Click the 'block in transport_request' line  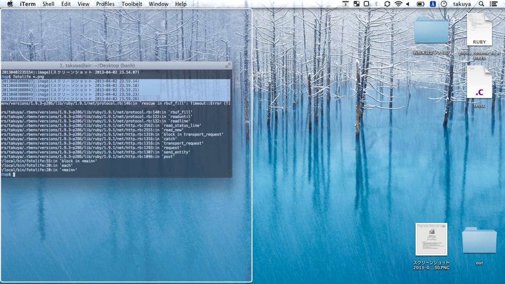tap(112, 134)
